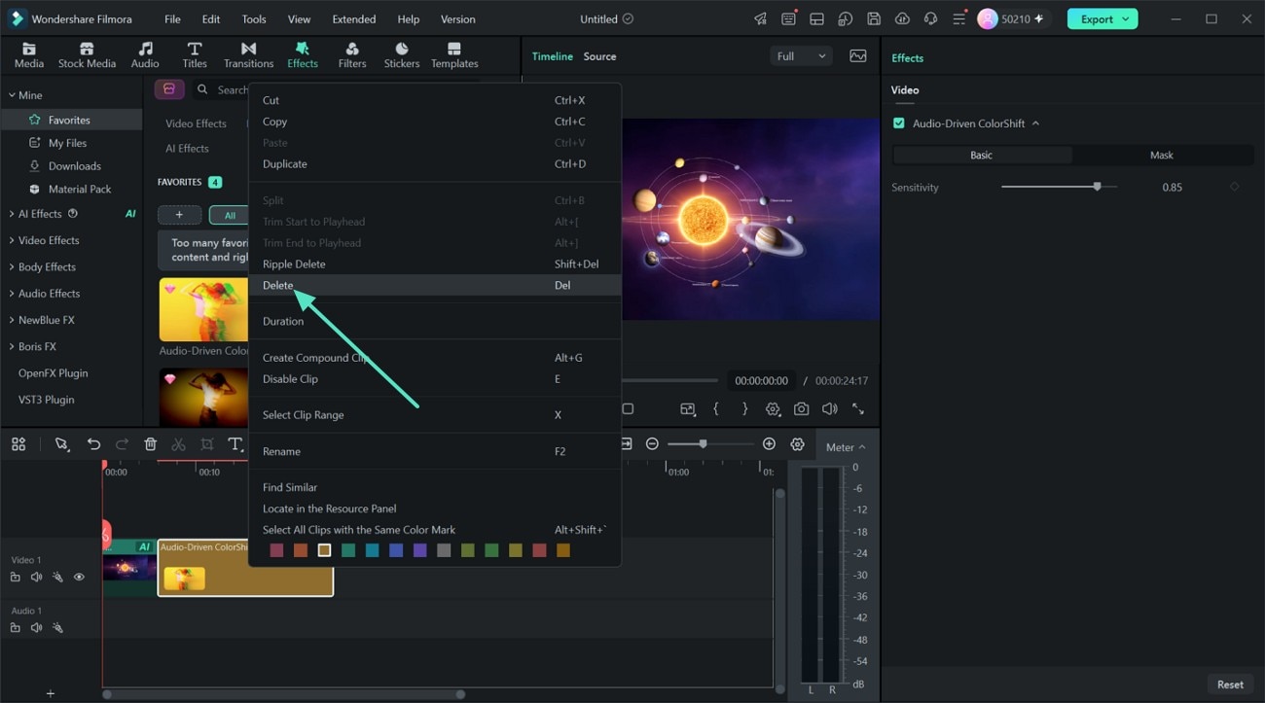Click the Reset button
Screen dimensions: 1265x703
pos(1230,685)
